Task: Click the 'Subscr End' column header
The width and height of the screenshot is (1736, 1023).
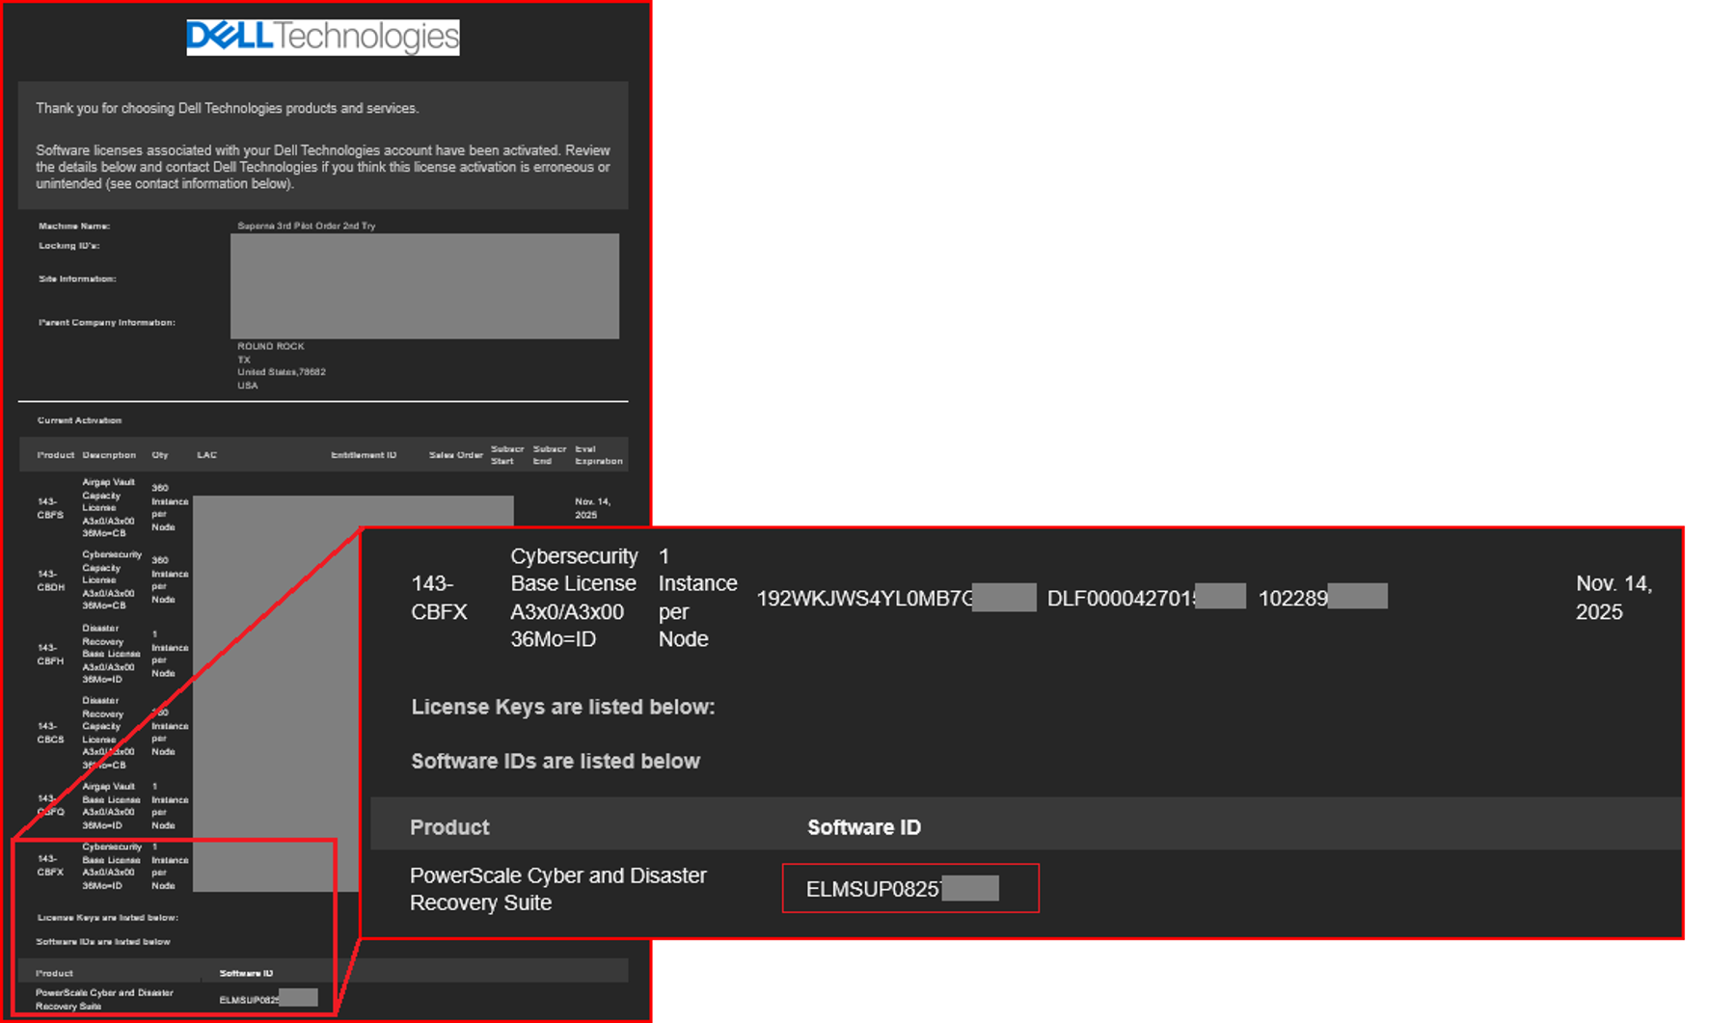Action: click(550, 455)
